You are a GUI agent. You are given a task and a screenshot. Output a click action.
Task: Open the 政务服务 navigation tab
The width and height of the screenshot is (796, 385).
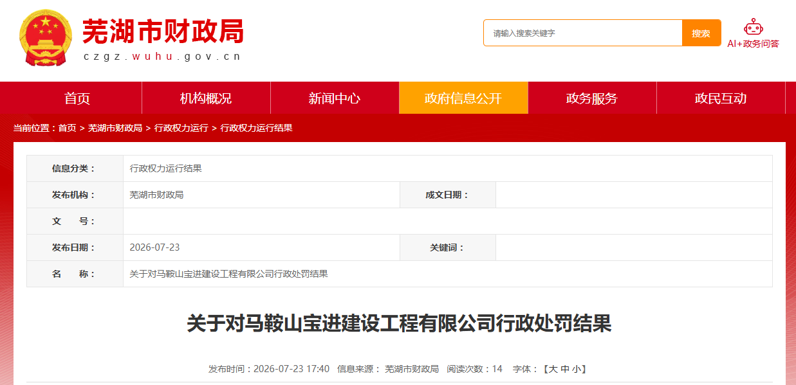(592, 98)
